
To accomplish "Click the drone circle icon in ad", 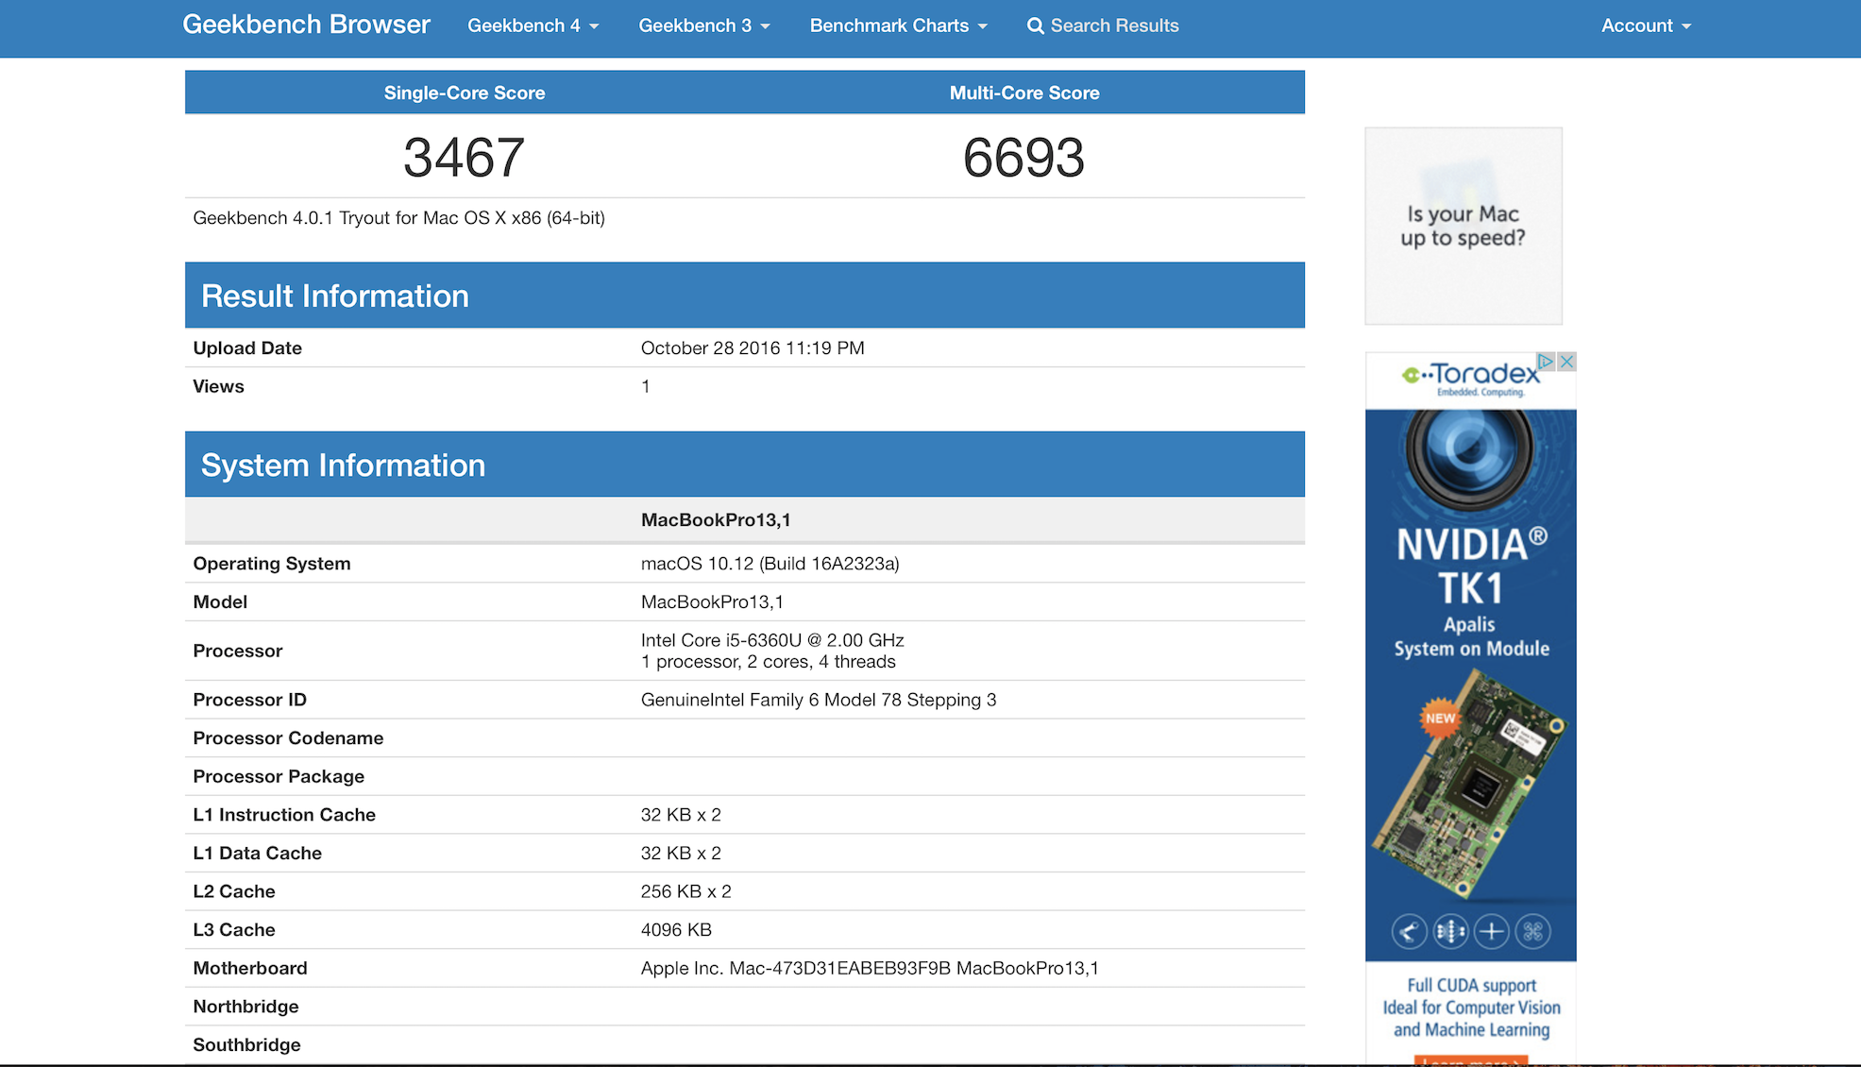I will point(1532,932).
